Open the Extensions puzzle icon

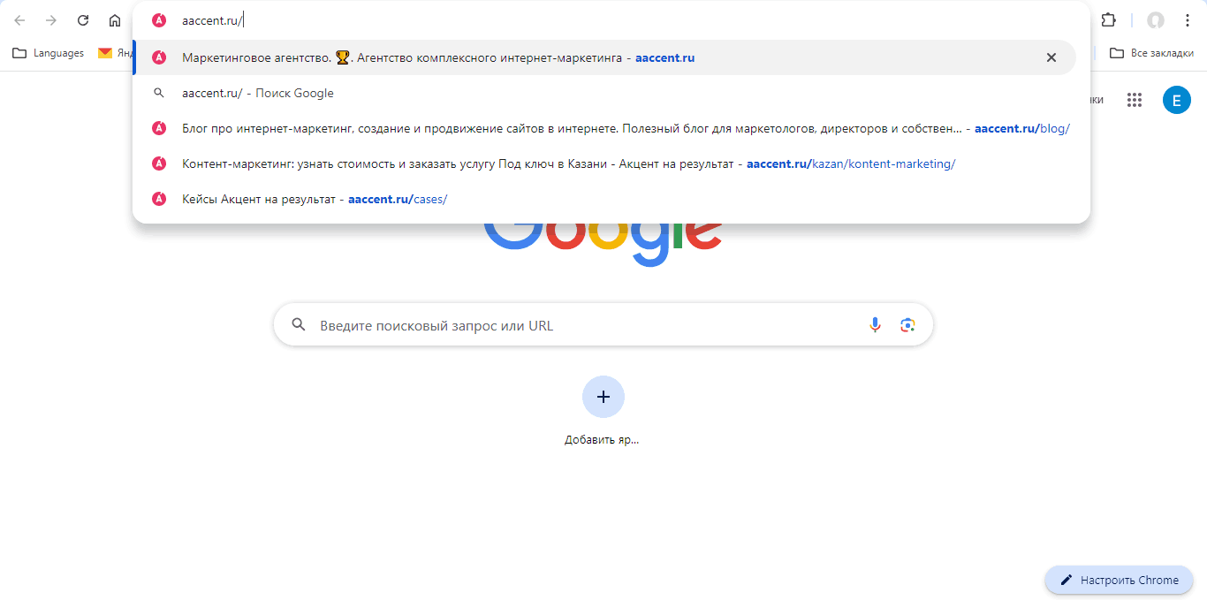1108,20
